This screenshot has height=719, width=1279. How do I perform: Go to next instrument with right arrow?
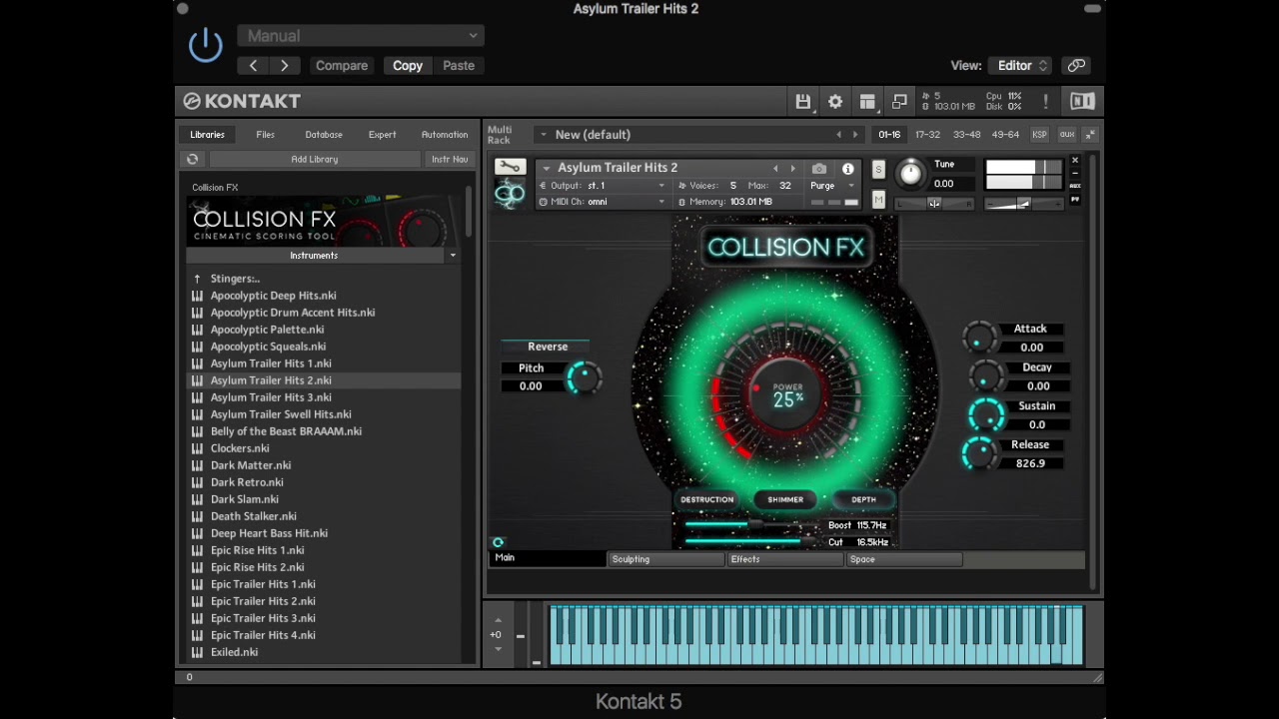(793, 169)
